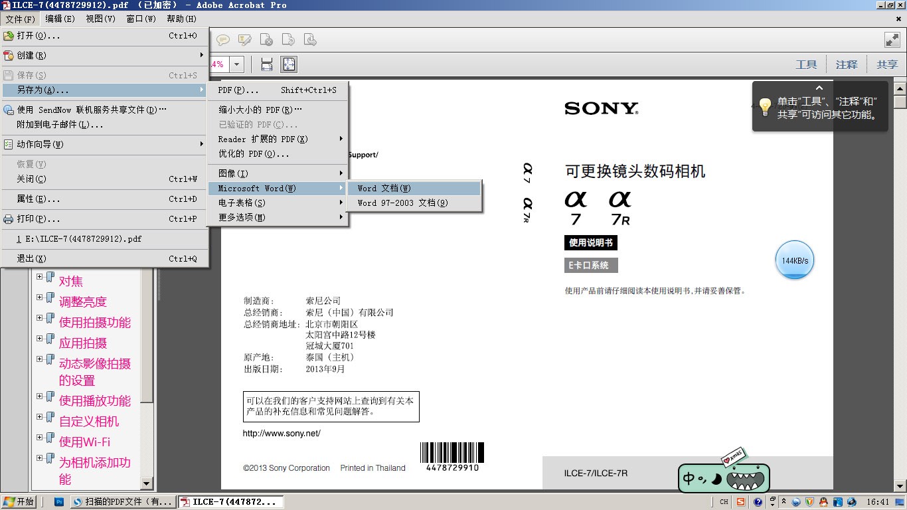
Task: Open the 更多选项(M) submenu entry
Action: [x=278, y=218]
